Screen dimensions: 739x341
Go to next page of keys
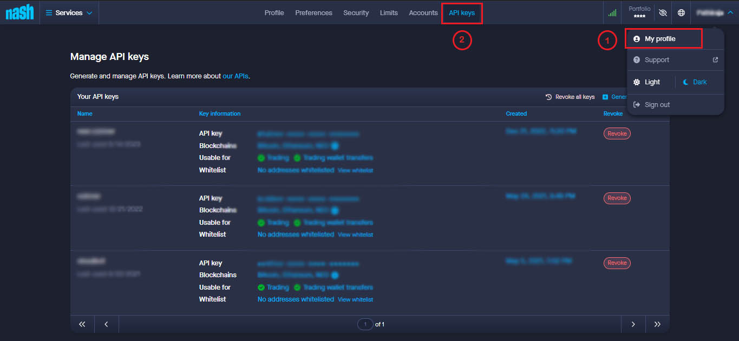(633, 324)
